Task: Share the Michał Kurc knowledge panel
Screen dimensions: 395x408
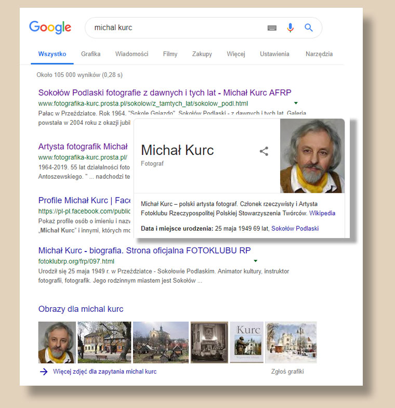Action: click(264, 151)
